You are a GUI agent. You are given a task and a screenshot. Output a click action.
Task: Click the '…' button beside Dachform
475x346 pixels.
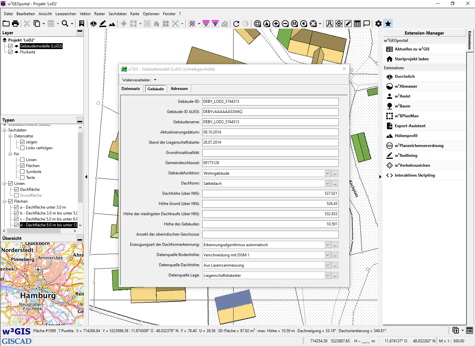(x=335, y=184)
